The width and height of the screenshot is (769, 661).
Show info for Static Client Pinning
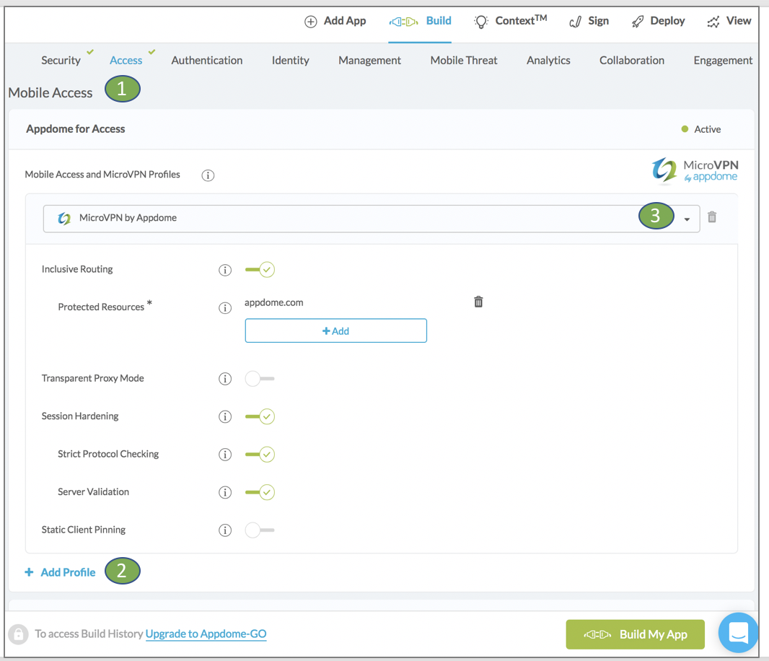click(x=225, y=530)
